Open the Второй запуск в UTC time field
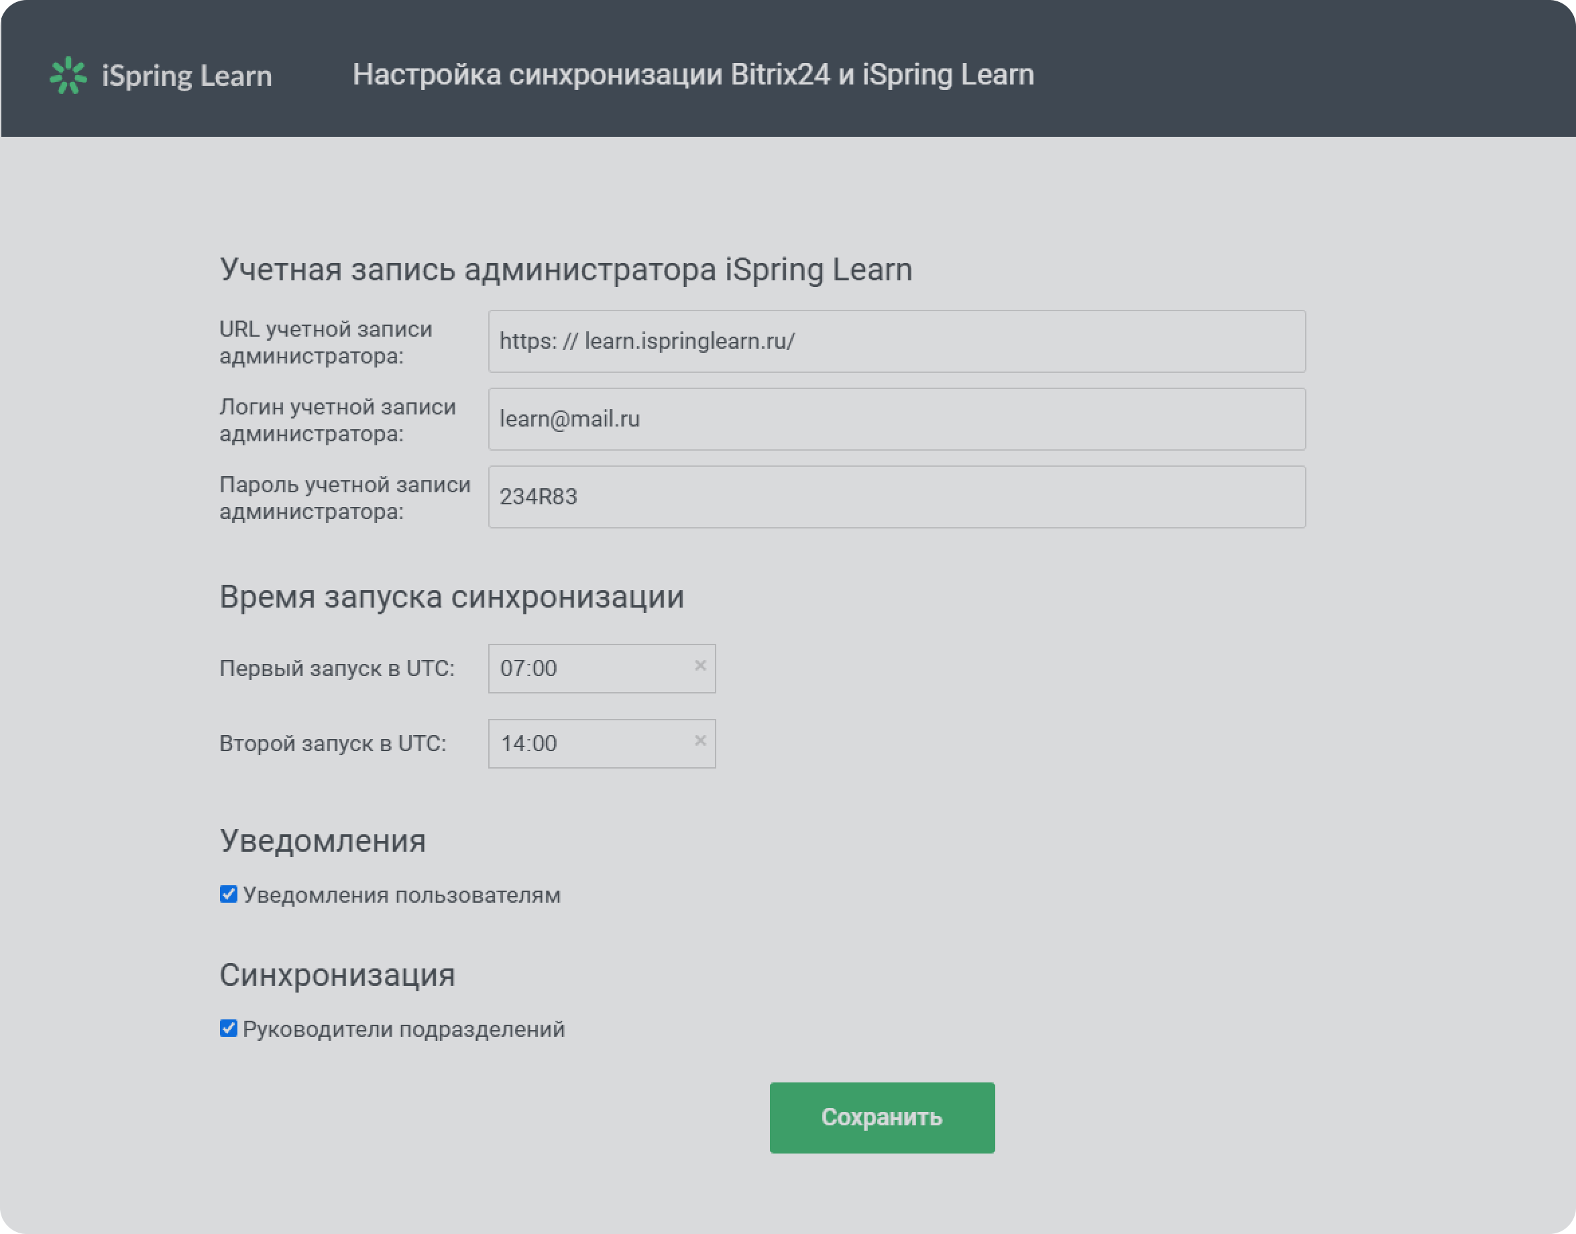Viewport: 1576px width, 1234px height. tap(602, 744)
